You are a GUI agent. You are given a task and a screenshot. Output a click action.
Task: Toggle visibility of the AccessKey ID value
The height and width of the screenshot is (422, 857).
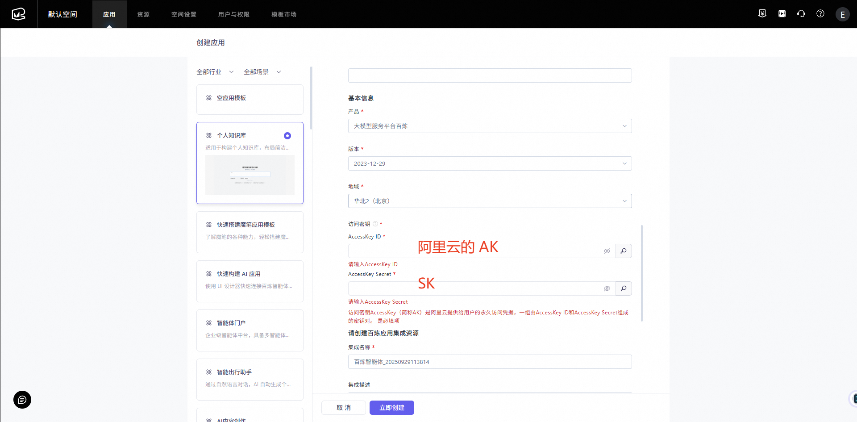click(607, 251)
